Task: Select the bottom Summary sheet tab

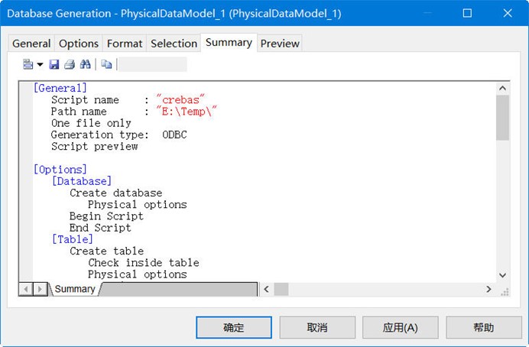Action: point(75,289)
